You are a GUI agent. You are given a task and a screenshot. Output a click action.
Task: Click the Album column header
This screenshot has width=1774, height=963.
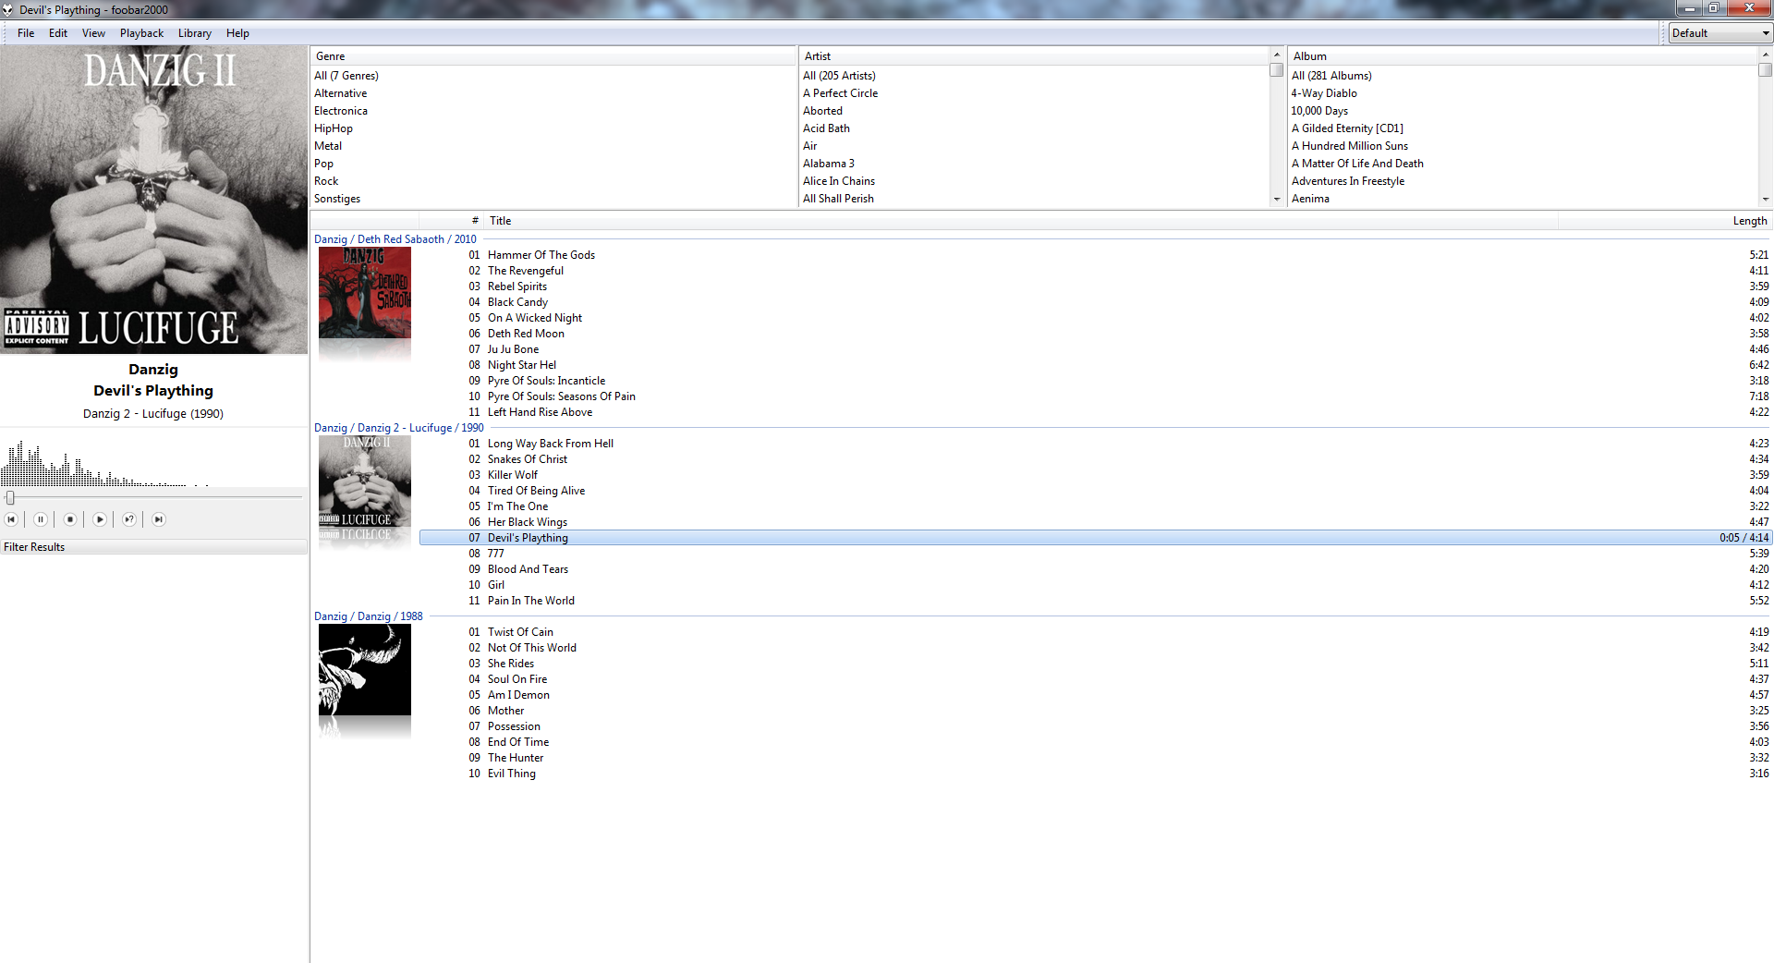click(x=1523, y=56)
